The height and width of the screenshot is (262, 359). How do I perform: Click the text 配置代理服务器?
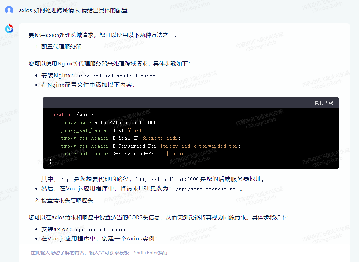(x=61, y=46)
